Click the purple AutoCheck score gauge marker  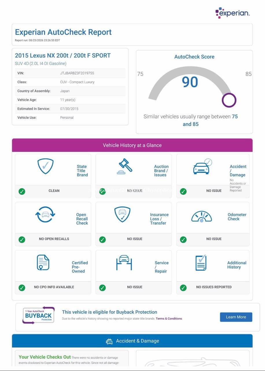229,100
